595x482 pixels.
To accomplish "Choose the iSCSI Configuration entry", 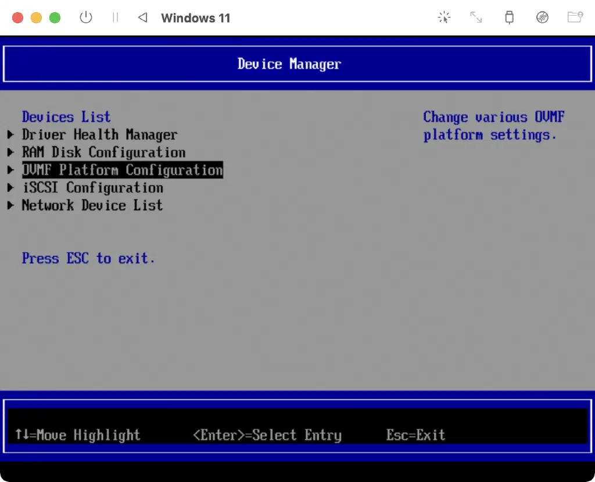I will (92, 188).
